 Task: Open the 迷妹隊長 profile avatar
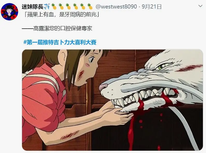pos(9,12)
